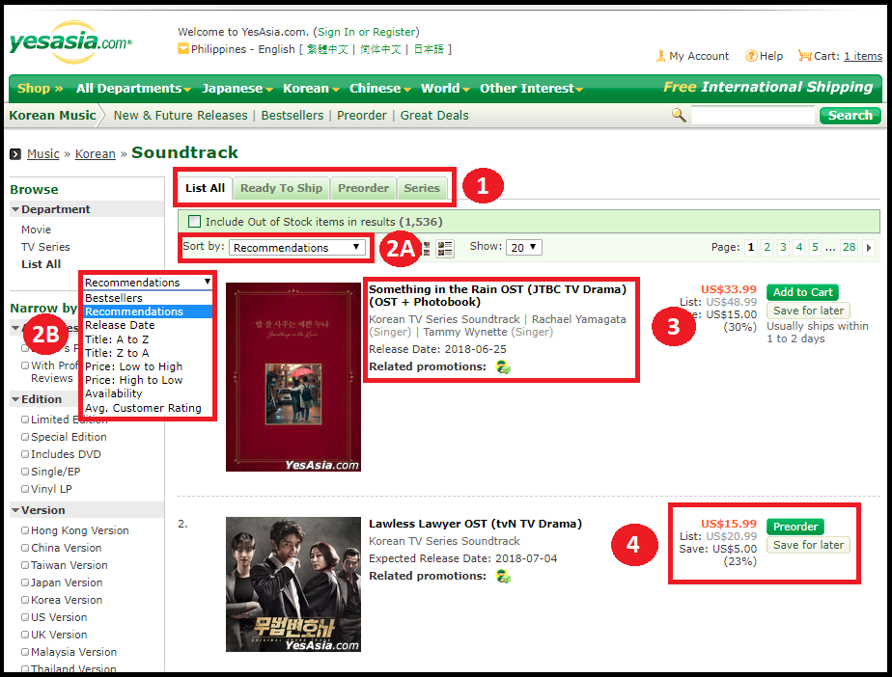Click Preorder button for Lawless Lawyer
This screenshot has width=892, height=677.
[794, 527]
